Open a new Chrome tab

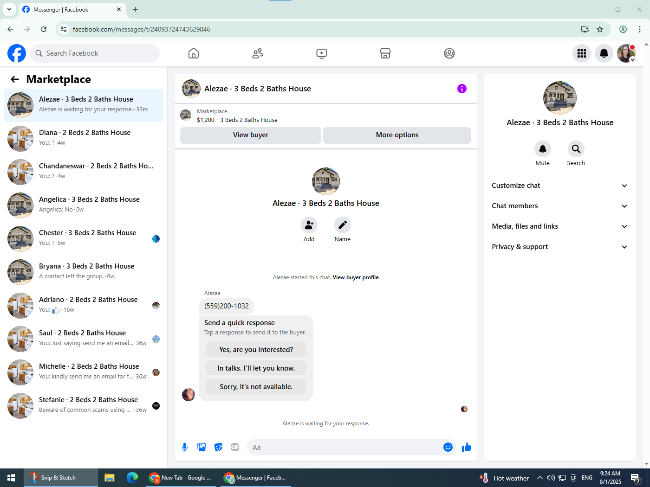tap(136, 9)
